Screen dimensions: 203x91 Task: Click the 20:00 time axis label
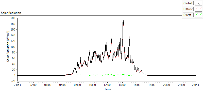click(x=166, y=85)
